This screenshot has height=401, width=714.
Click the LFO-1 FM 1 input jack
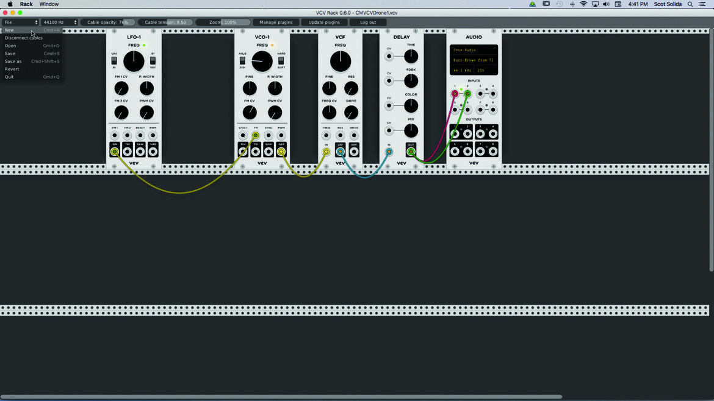[115, 135]
